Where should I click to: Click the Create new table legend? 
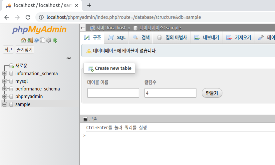pos(109,68)
